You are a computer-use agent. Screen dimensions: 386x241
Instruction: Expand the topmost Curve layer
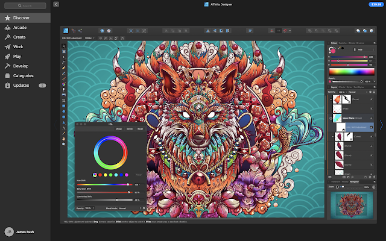pos(331,99)
